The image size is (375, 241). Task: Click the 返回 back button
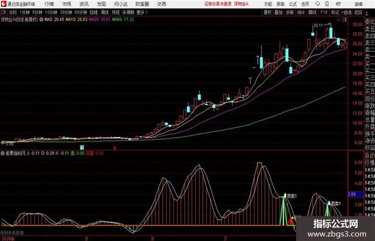click(x=358, y=12)
